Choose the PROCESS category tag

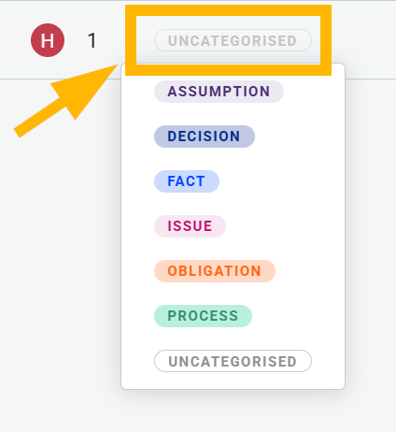pos(203,316)
